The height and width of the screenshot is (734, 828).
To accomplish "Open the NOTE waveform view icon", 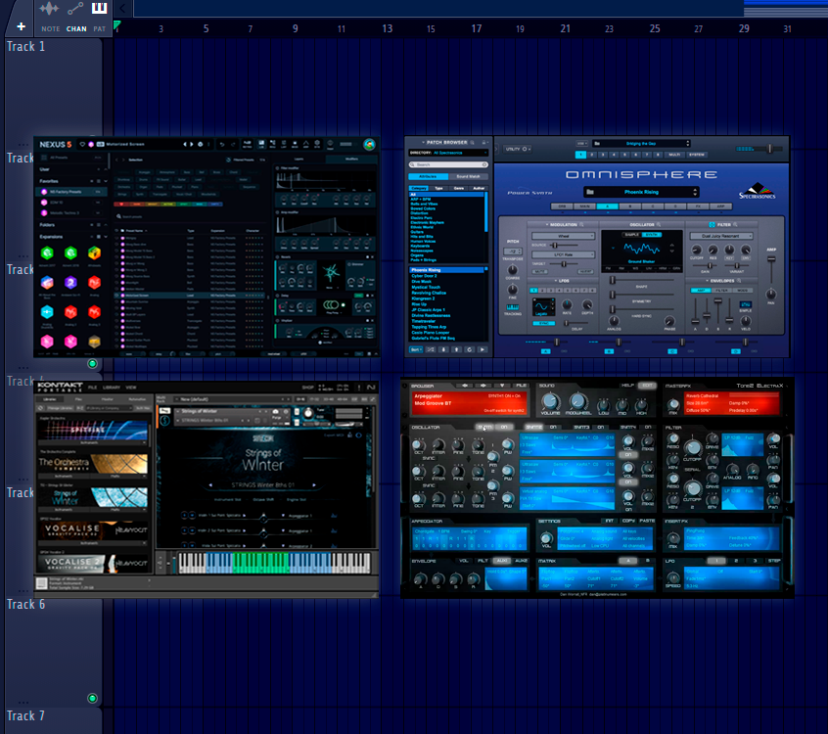I will tap(49, 10).
